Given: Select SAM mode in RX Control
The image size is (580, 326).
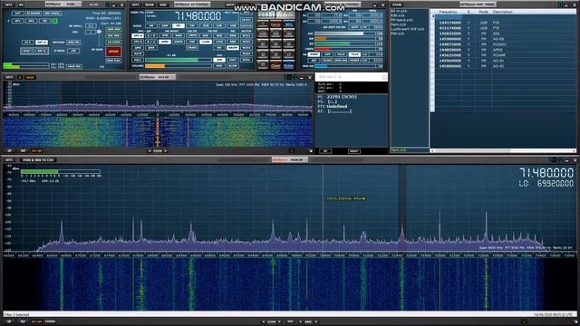Looking at the screenshot, I should [x=165, y=26].
